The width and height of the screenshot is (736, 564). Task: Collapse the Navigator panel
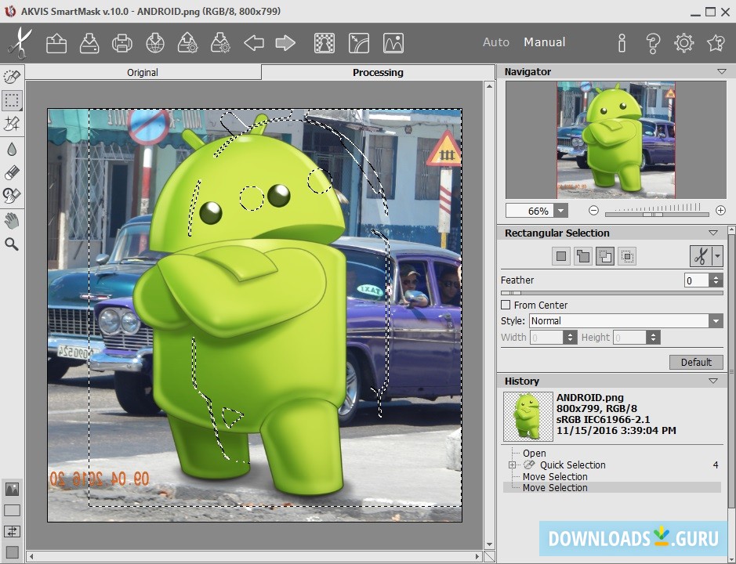(x=721, y=71)
